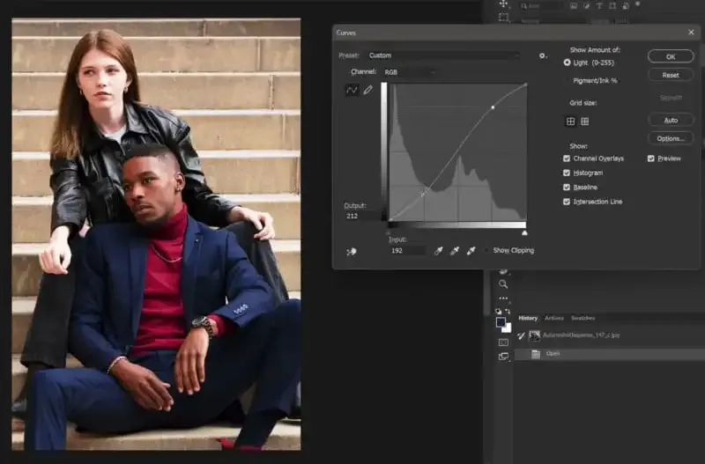Click the Auto button in Curves
Screen dimensions: 705x464
670,120
